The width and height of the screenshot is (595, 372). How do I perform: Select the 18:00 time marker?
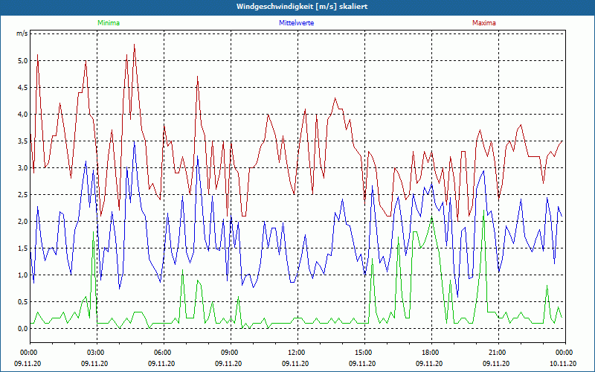pyautogui.click(x=431, y=353)
